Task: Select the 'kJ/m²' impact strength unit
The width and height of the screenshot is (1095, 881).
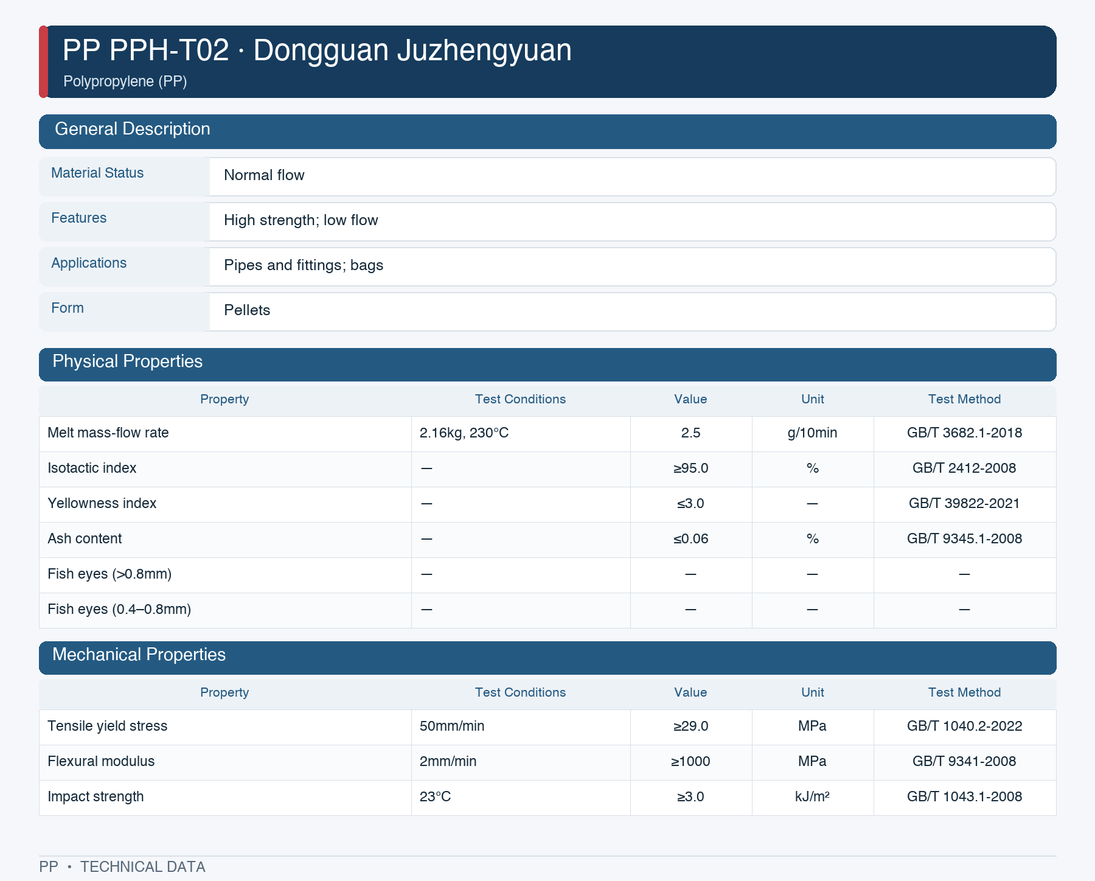Action: pyautogui.click(x=813, y=796)
